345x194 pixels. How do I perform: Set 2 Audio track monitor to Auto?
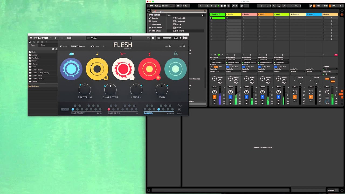(232, 67)
